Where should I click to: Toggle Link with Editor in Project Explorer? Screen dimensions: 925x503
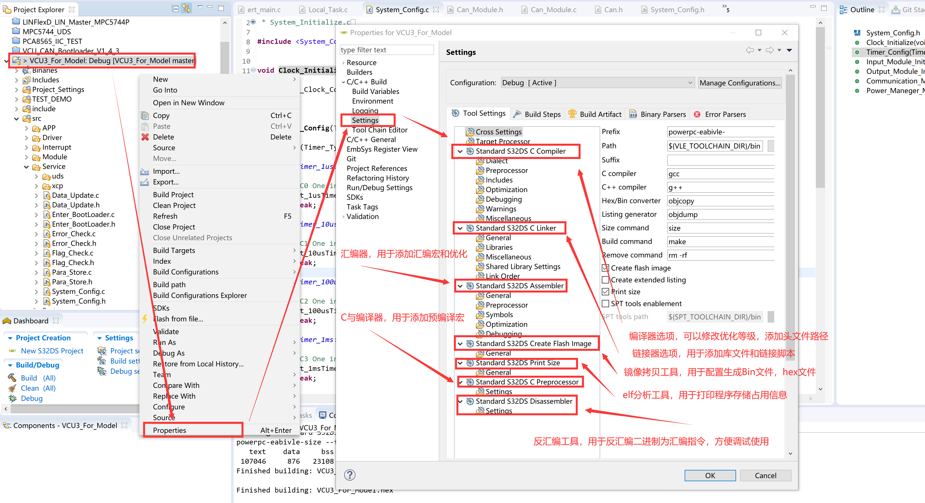pyautogui.click(x=186, y=8)
